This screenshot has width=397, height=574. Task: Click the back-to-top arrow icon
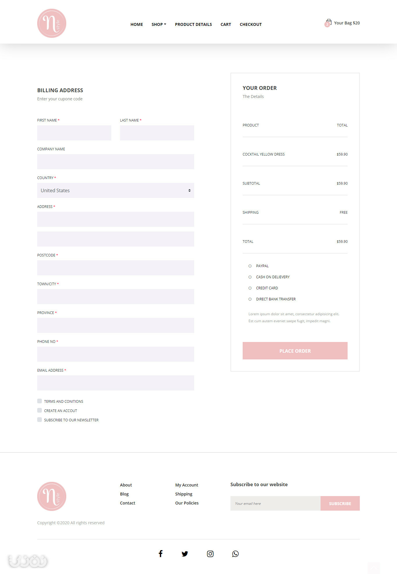pyautogui.click(x=373, y=568)
